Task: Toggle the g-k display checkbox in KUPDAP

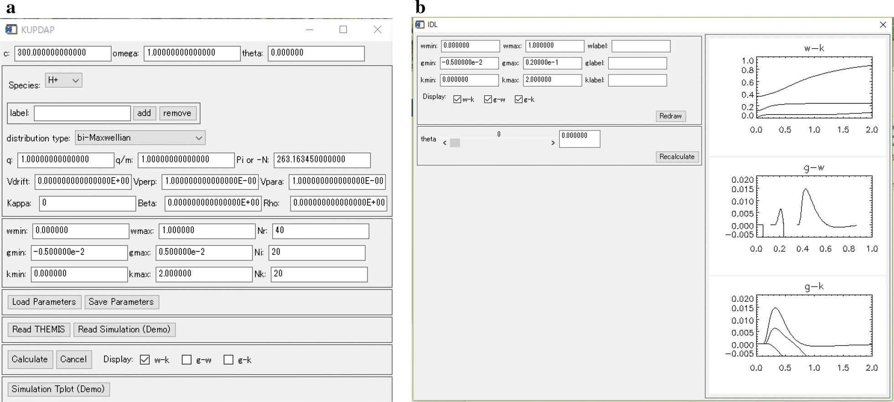Action: click(228, 360)
